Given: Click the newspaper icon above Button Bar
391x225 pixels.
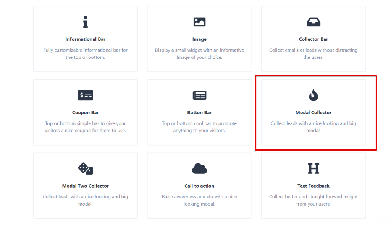Looking at the screenshot, I should click(199, 95).
